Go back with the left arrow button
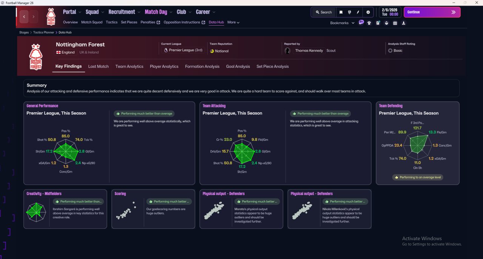The width and height of the screenshot is (483, 259). (x=24, y=17)
